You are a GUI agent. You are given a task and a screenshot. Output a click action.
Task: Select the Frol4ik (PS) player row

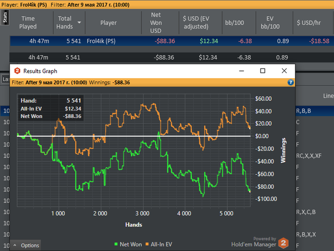pos(172,41)
